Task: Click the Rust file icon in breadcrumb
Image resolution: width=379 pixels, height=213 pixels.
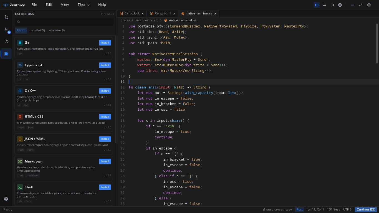Action: point(166,20)
